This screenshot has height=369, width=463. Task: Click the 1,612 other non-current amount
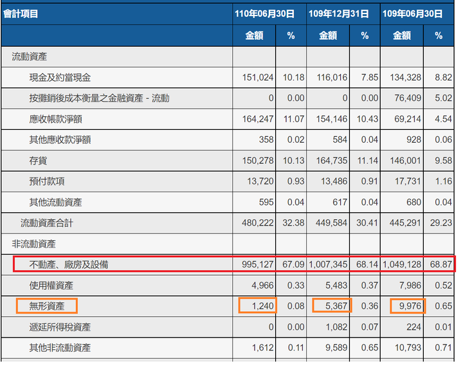(263, 348)
